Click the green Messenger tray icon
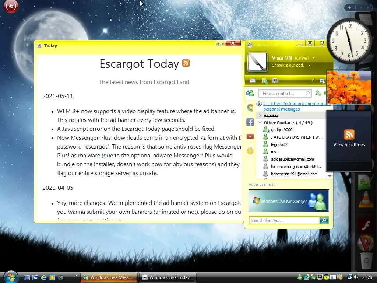 click(300, 277)
